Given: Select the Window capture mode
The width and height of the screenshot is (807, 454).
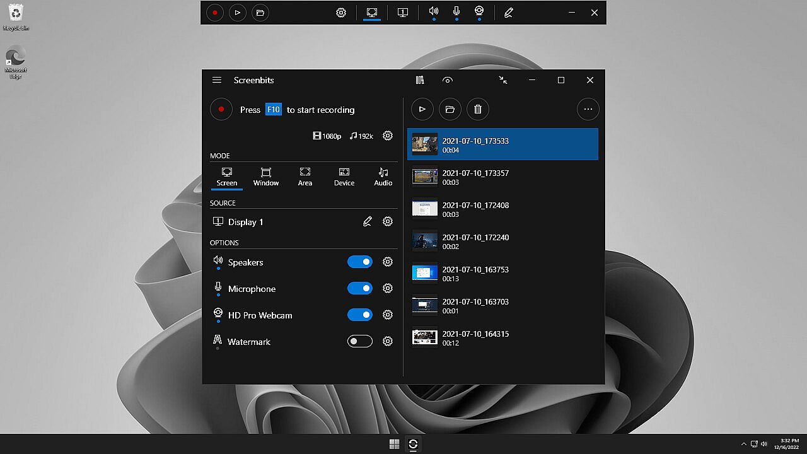Looking at the screenshot, I should click(x=266, y=177).
